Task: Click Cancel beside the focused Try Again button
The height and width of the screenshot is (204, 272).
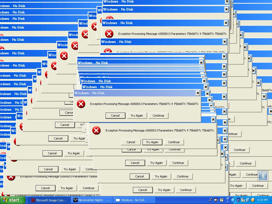Action: (131, 142)
